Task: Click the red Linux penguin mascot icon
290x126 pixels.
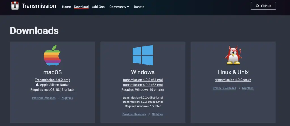Action: [233, 55]
